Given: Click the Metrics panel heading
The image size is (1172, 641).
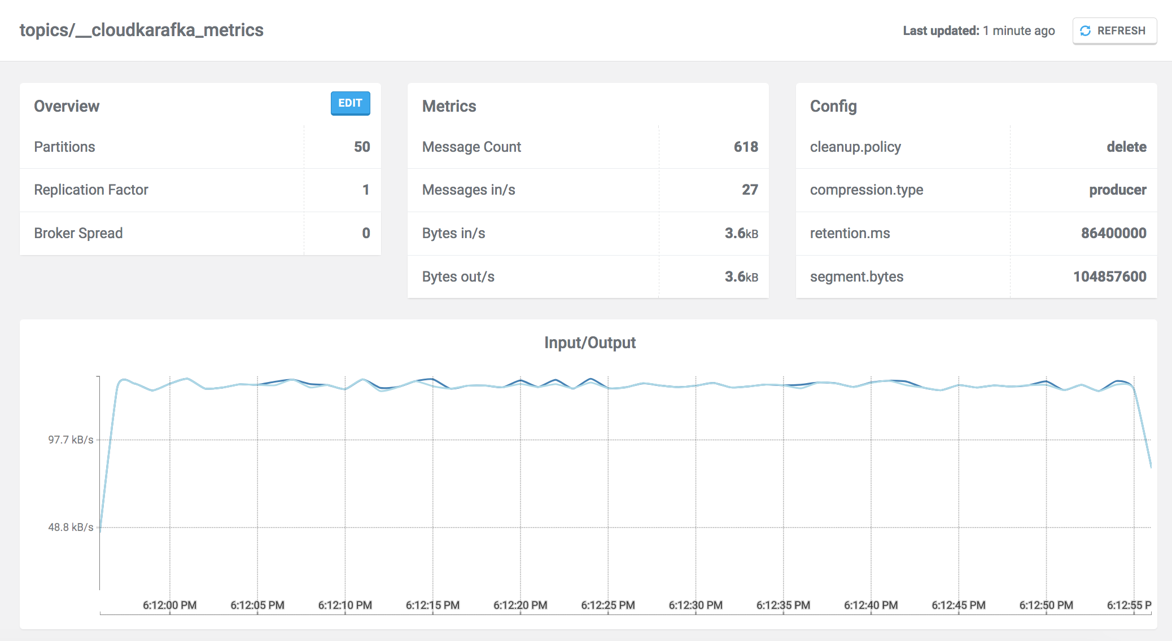Looking at the screenshot, I should (x=449, y=106).
